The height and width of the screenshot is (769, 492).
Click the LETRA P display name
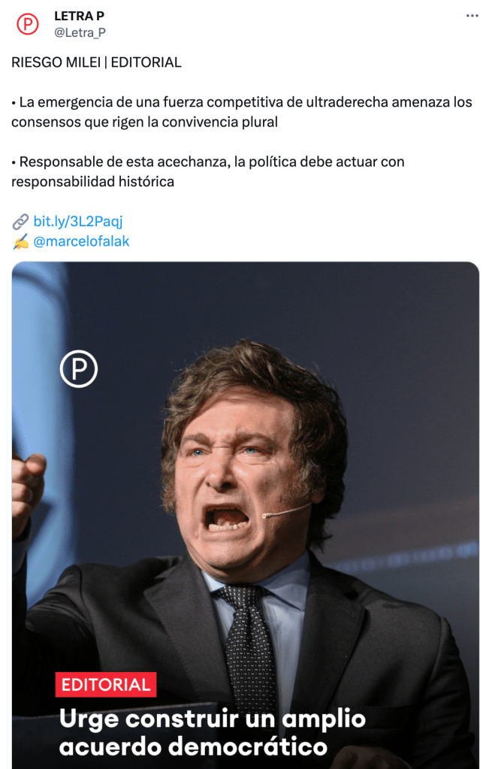pos(79,16)
